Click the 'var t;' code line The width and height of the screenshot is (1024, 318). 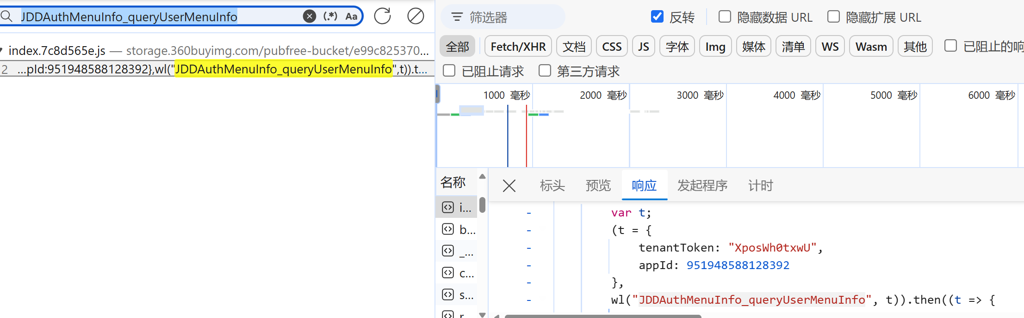point(631,213)
